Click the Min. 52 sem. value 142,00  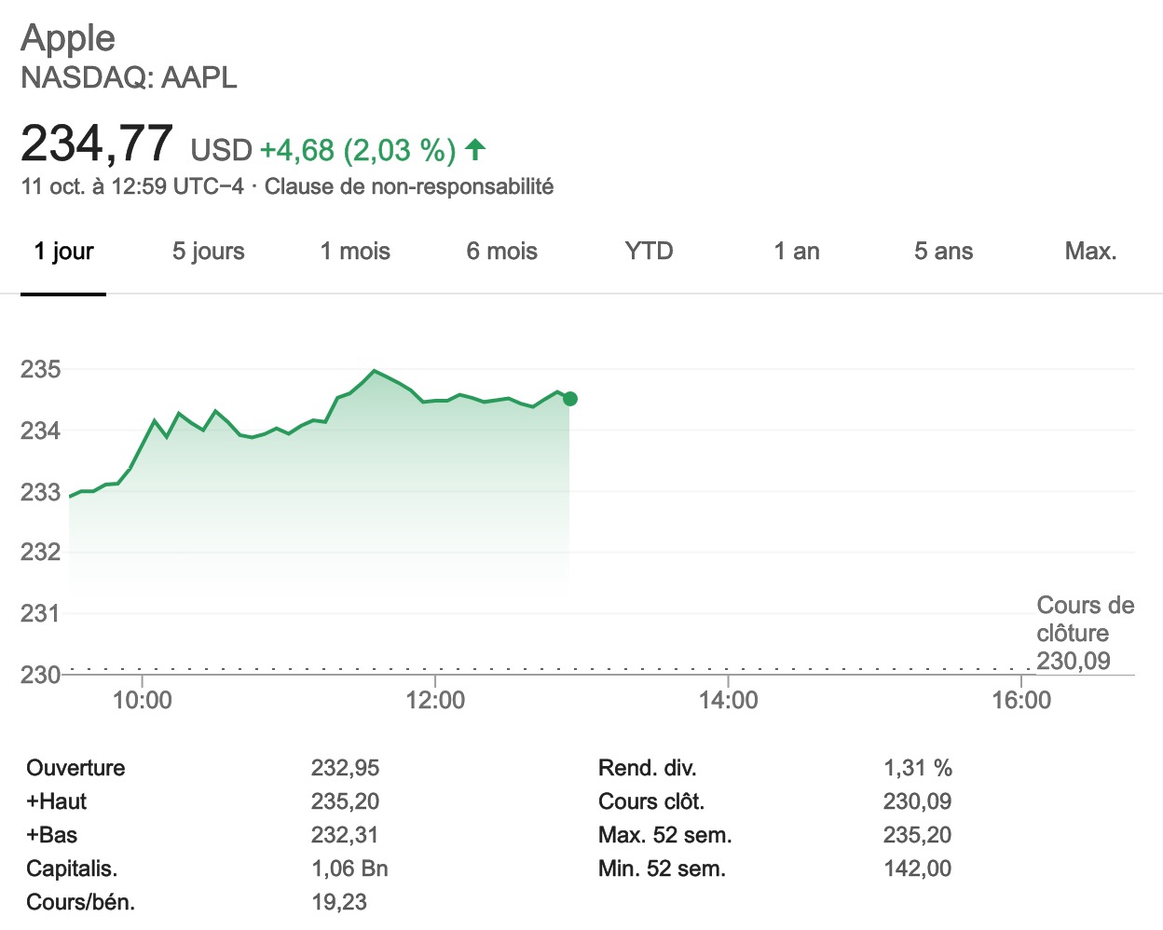pyautogui.click(x=919, y=868)
